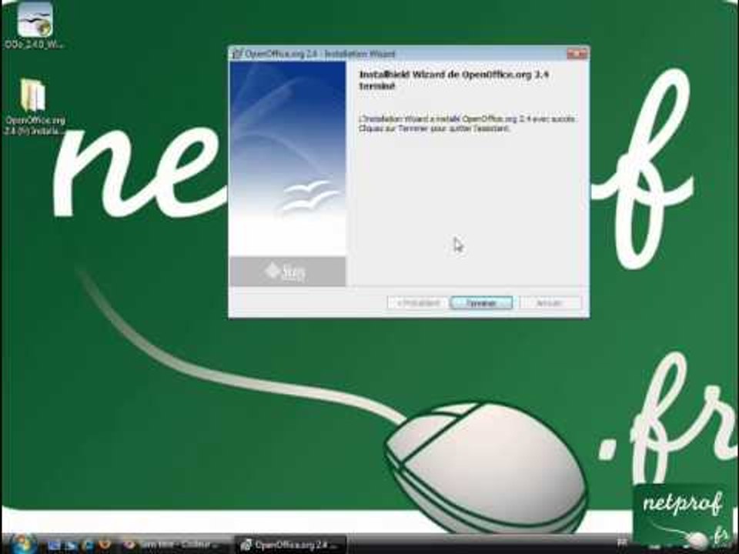Viewport: 739px width, 554px height.
Task: Click the Précédent button in the wizard
Action: click(417, 303)
